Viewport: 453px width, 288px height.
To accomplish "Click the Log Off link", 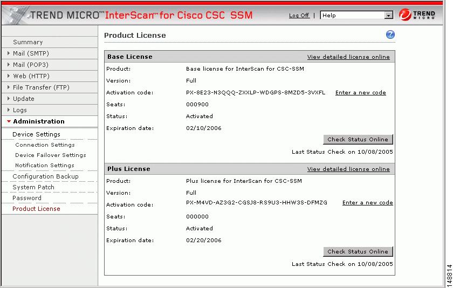I will 299,15.
